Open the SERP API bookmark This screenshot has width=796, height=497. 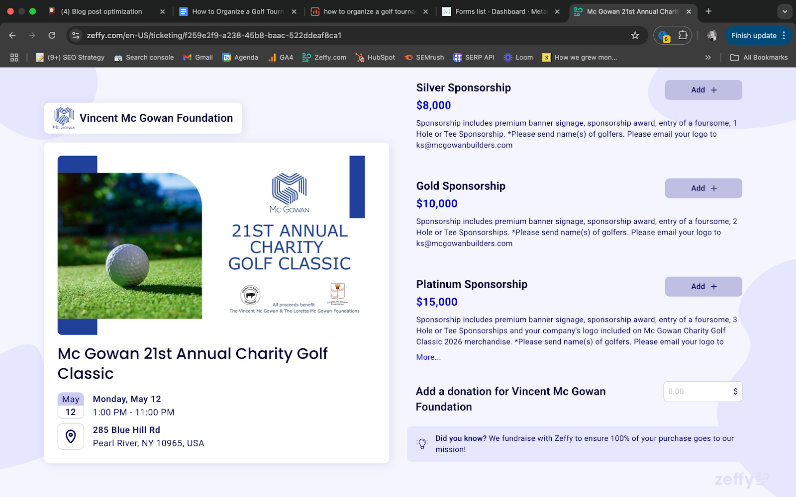[474, 58]
